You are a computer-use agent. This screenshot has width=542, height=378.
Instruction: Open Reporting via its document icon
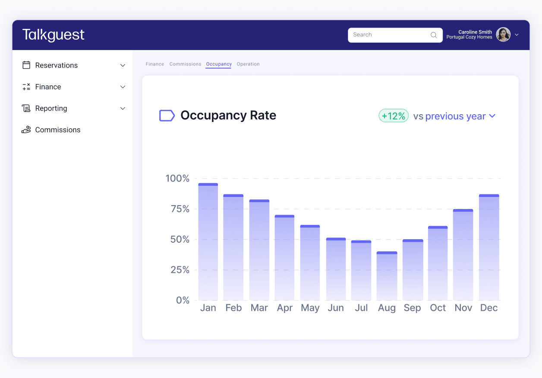[x=26, y=108]
